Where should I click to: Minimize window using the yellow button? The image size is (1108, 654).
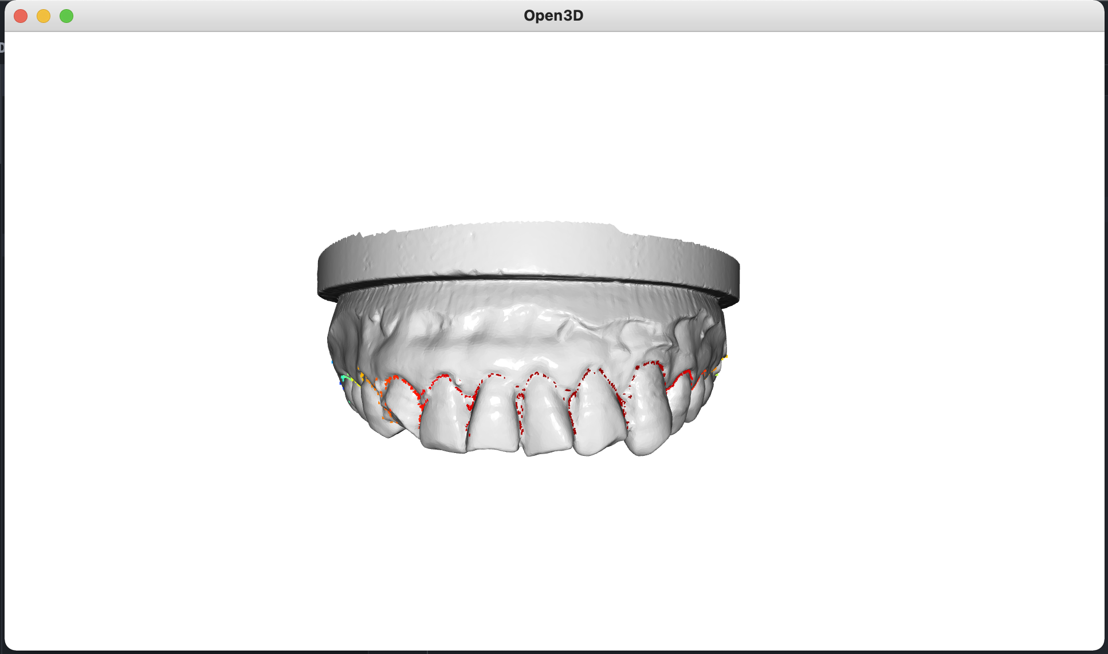coord(44,16)
